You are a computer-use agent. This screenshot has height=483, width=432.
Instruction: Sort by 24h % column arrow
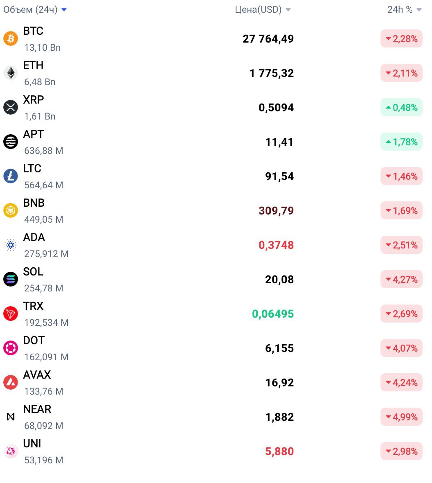pos(419,9)
